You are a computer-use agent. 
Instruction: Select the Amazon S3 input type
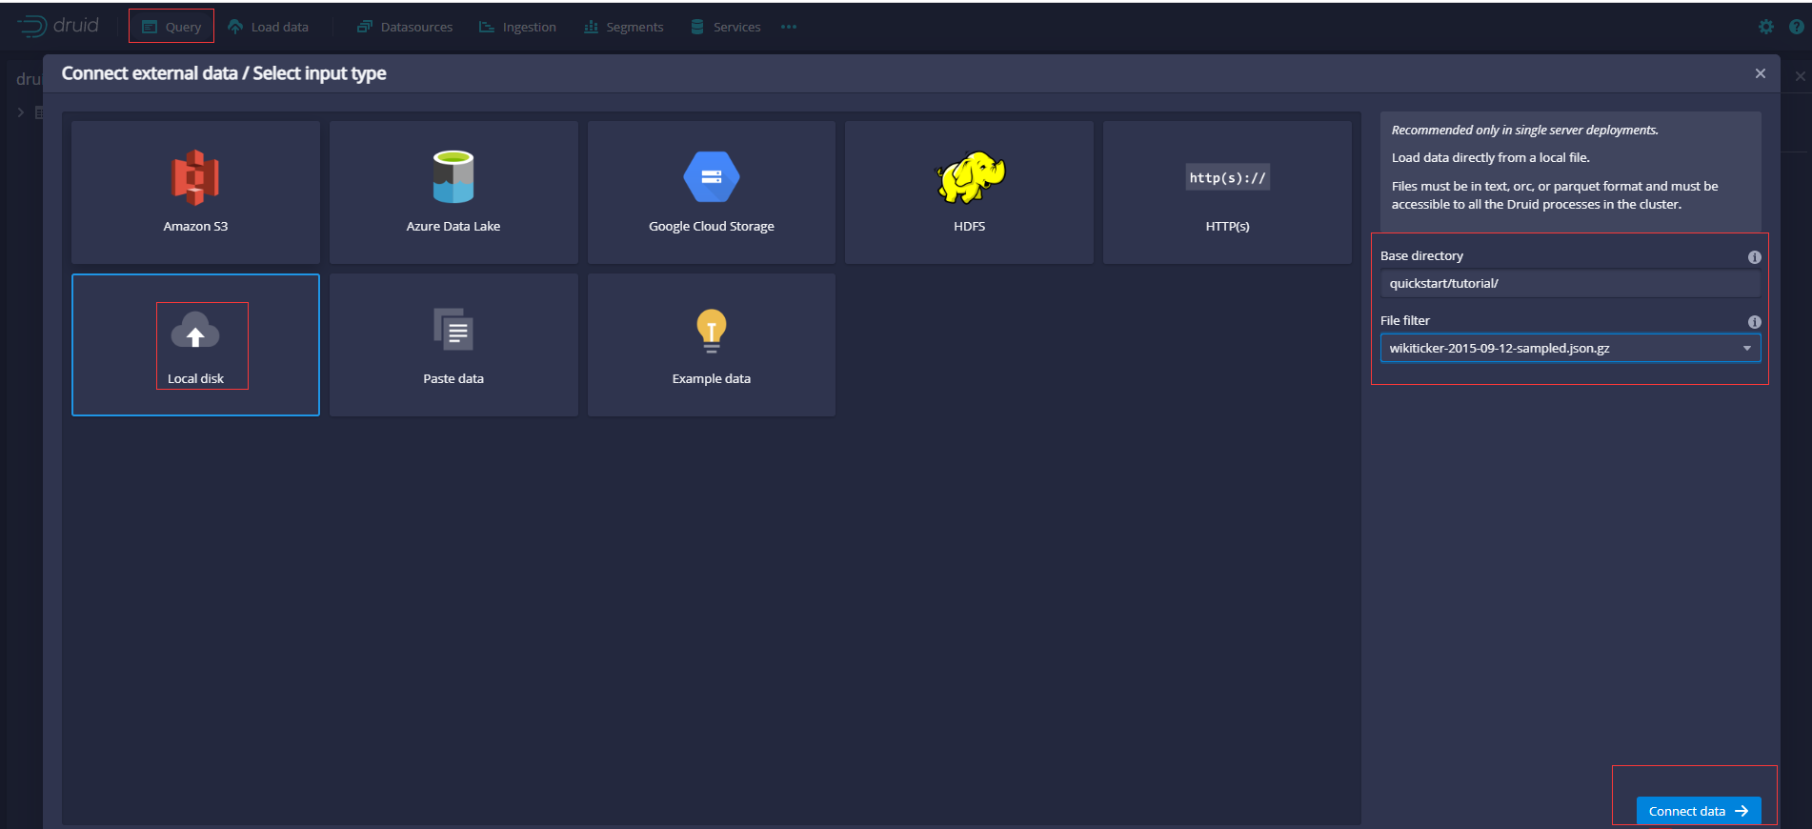(x=195, y=192)
